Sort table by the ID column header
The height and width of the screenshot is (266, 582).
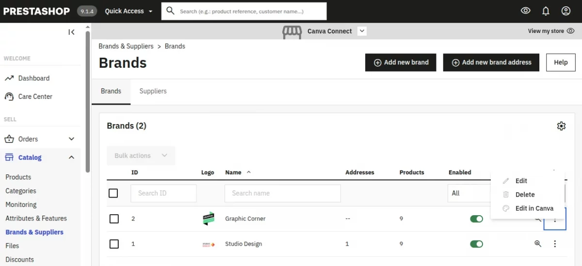[x=135, y=172]
